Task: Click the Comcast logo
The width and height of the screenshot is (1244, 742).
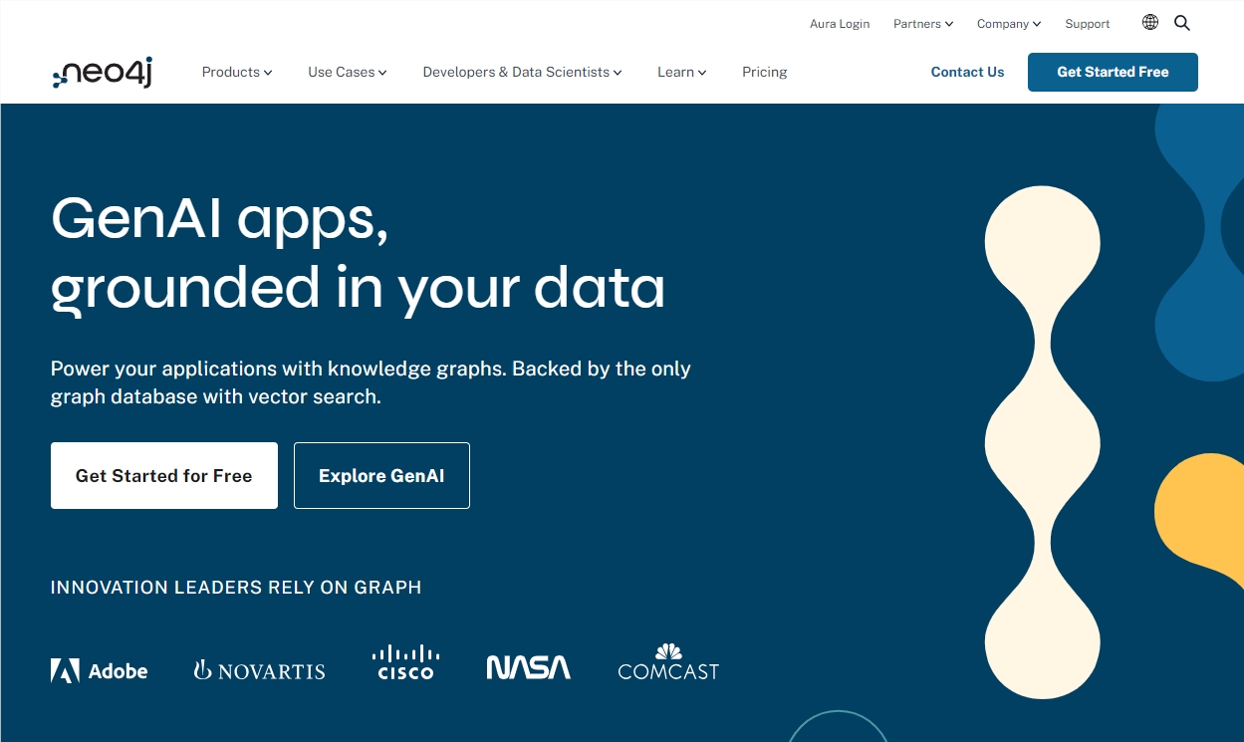Action: [x=668, y=663]
